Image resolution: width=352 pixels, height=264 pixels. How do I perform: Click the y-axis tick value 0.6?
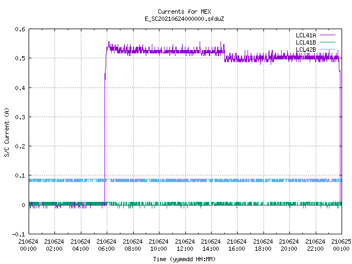click(x=20, y=29)
